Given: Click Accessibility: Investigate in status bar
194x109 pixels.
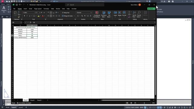Looking at the screenshot, I should (x=24, y=103).
